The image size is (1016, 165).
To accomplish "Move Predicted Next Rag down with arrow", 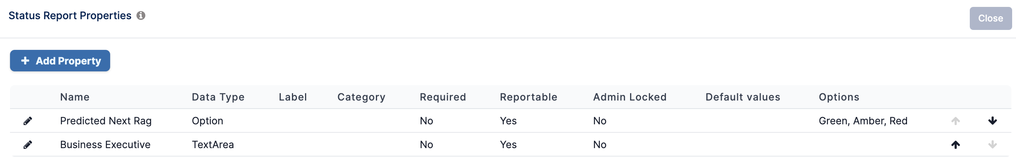I will (x=993, y=121).
